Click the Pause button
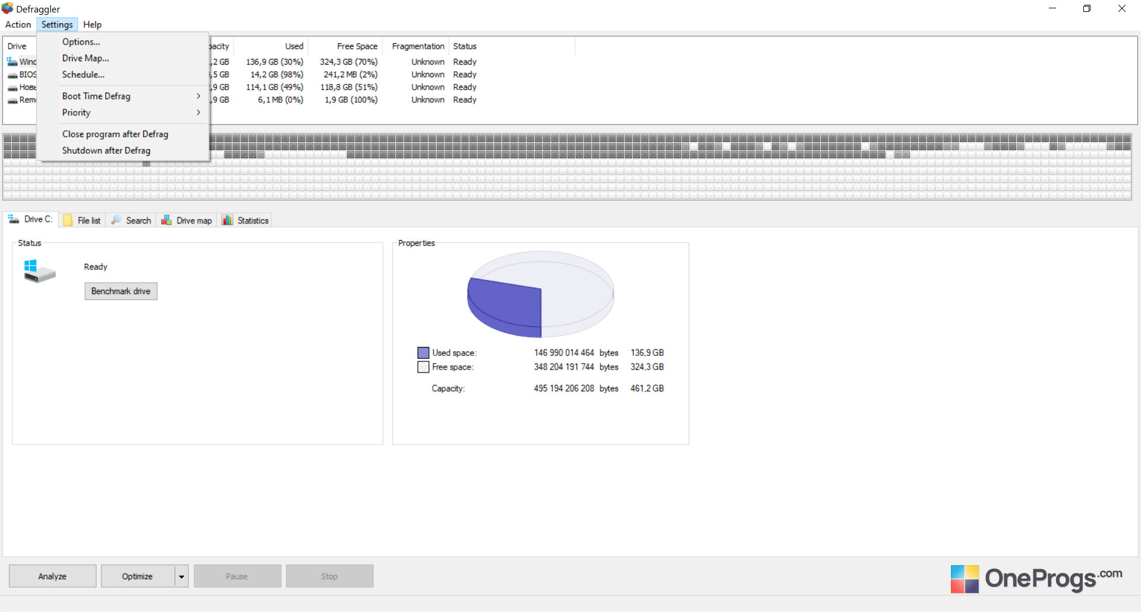Screen dimensions: 1141x612 (237, 576)
